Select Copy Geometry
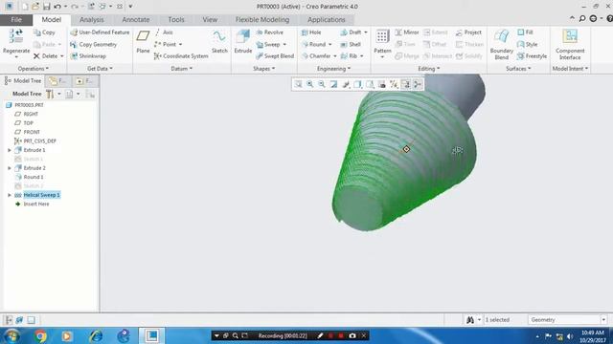 [x=94, y=45]
